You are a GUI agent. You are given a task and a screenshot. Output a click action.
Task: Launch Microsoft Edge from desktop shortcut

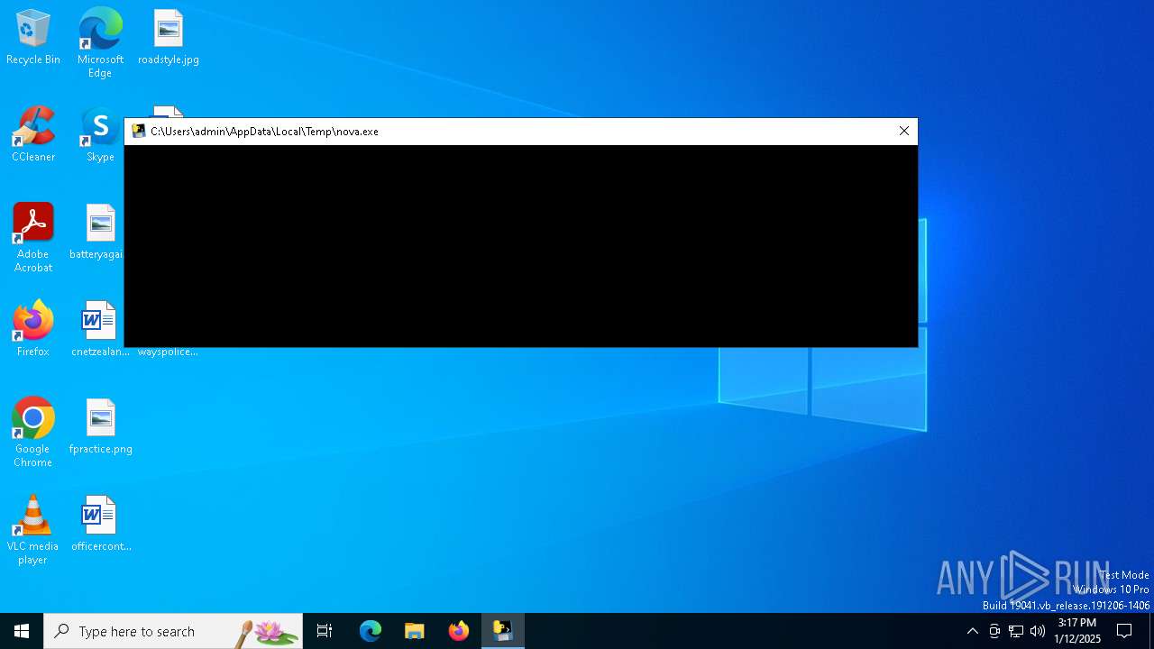click(x=100, y=42)
